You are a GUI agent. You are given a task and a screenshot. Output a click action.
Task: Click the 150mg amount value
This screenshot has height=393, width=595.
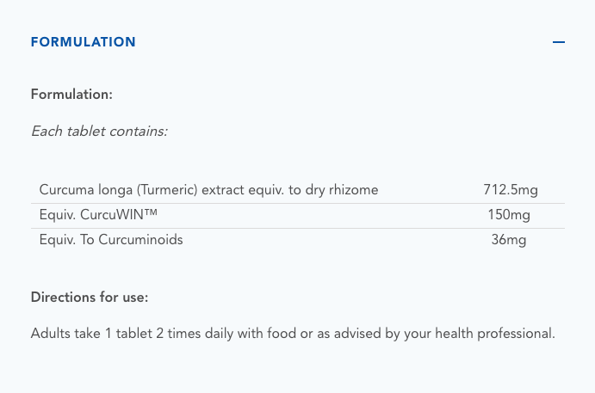pos(509,215)
